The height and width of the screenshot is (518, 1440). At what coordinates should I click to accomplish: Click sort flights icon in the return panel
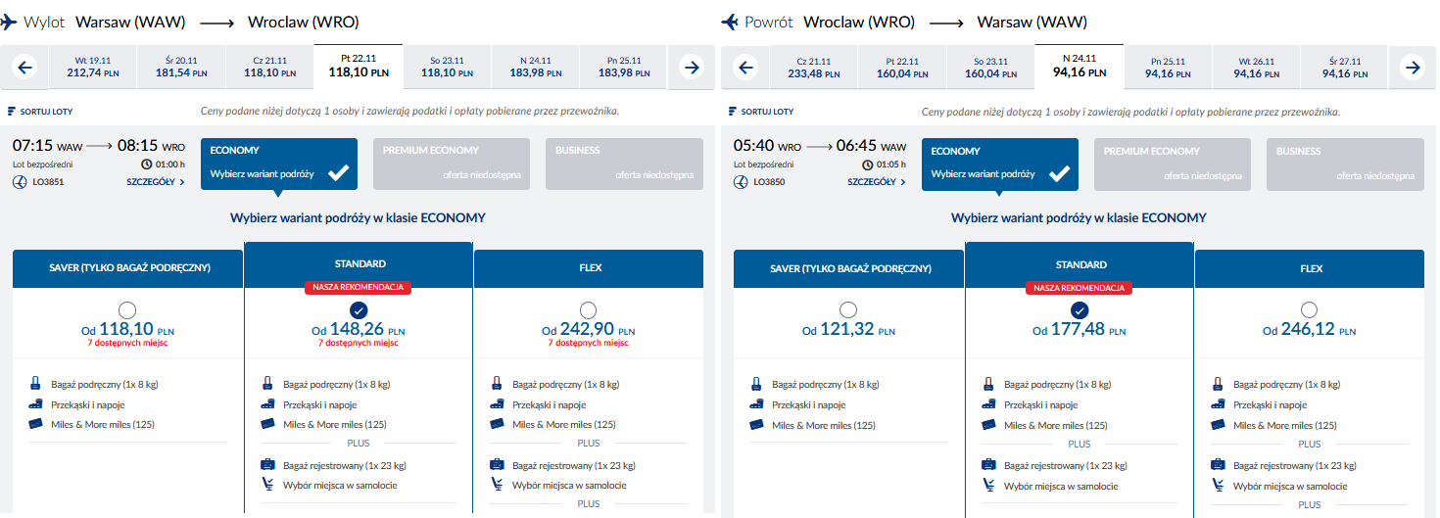732,112
